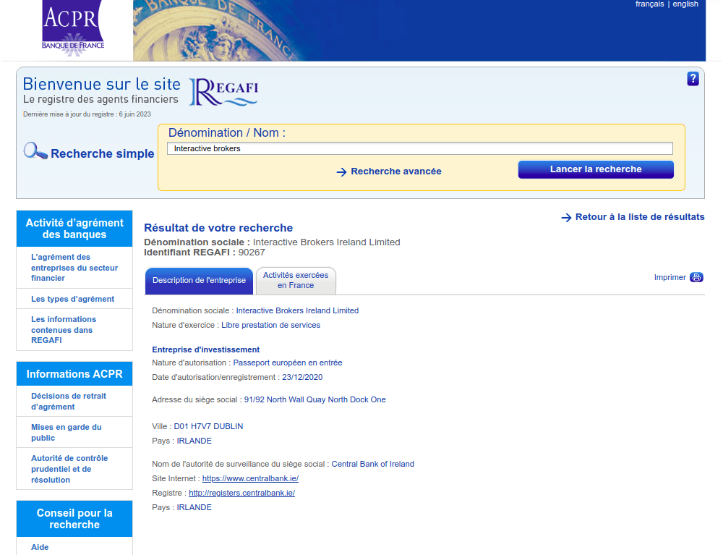Go to Les types d'agrément
Viewport: 723px width, 555px height.
click(72, 299)
